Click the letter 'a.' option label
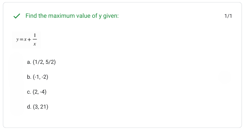 29,62
